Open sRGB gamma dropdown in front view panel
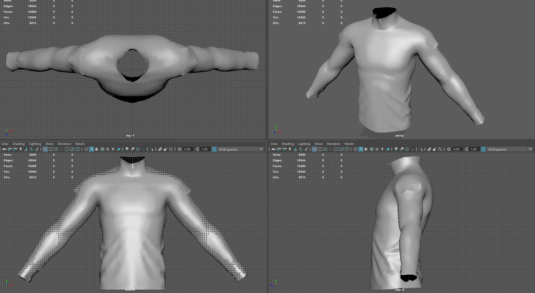 261,149
